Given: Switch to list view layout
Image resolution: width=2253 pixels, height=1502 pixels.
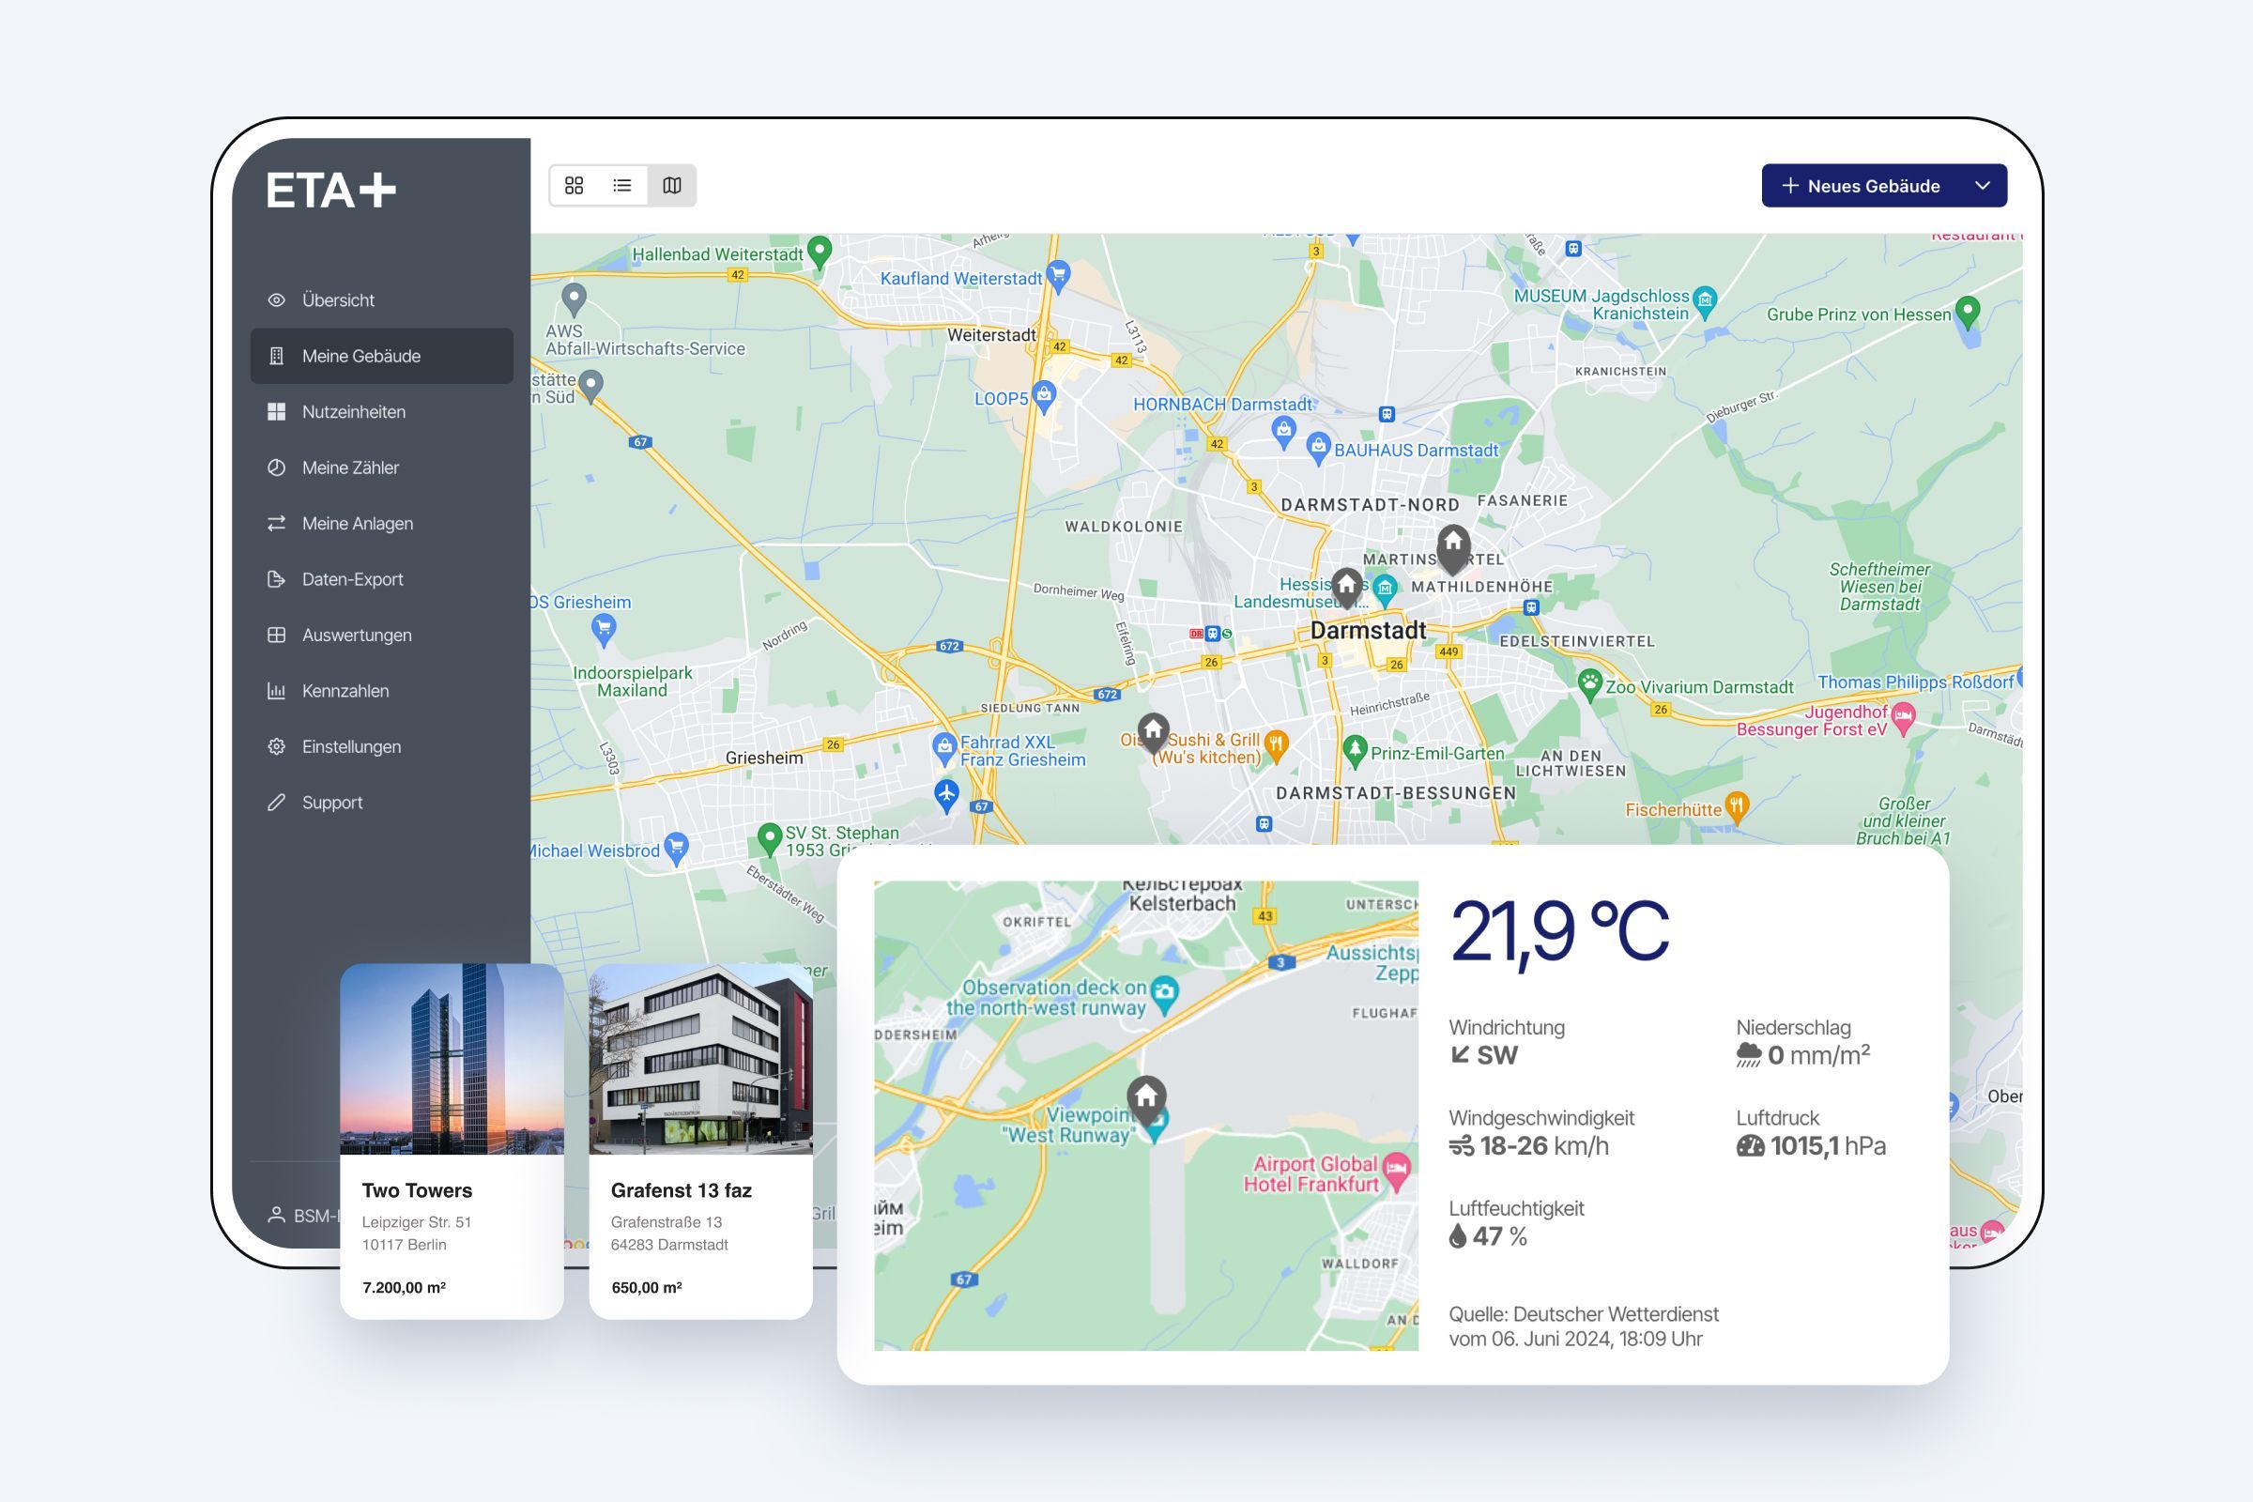Looking at the screenshot, I should click(x=622, y=186).
